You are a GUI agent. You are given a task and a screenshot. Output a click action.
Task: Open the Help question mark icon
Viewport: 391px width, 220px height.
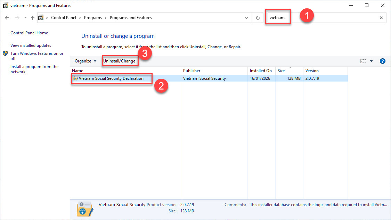point(383,61)
